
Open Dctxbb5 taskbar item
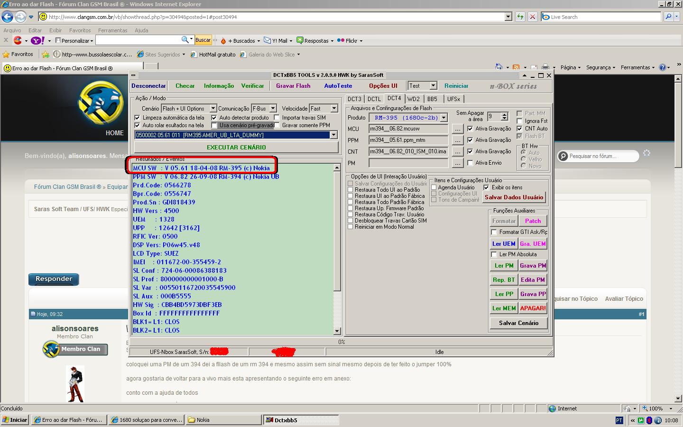coord(301,420)
